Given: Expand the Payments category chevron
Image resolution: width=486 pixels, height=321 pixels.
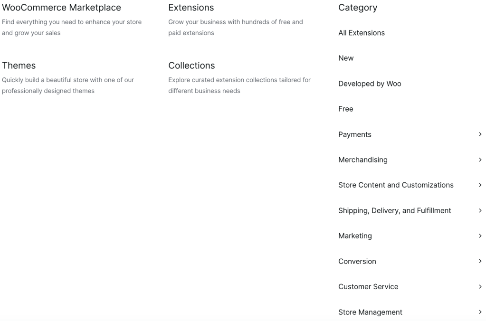Looking at the screenshot, I should coord(480,134).
